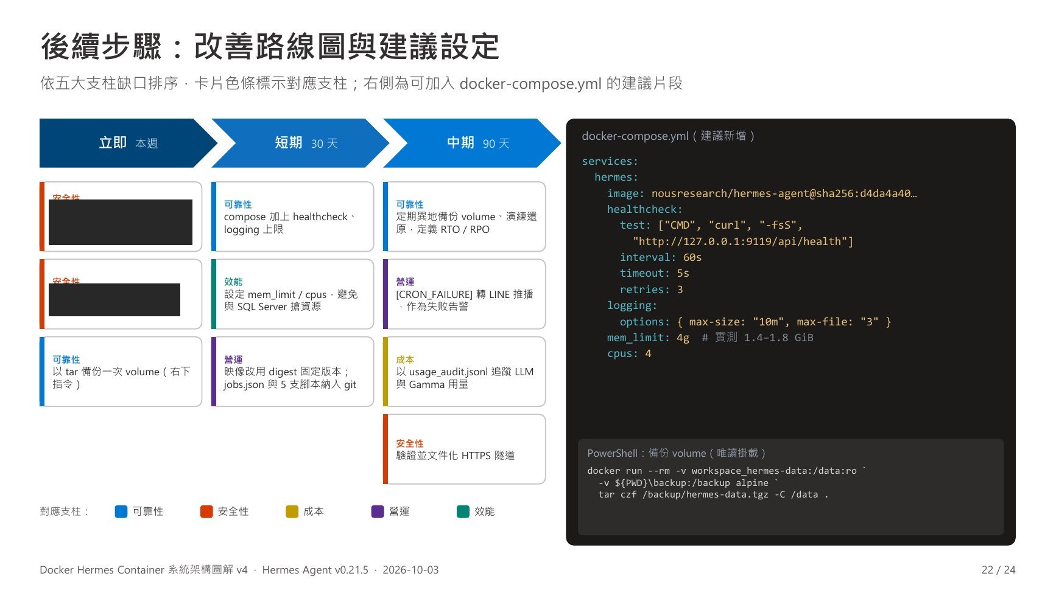Click the image: nousresearch/hermes-agent line
This screenshot has width=1056, height=593.
(762, 193)
